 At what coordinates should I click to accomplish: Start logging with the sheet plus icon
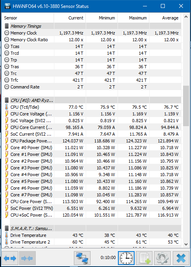(x=144, y=258)
